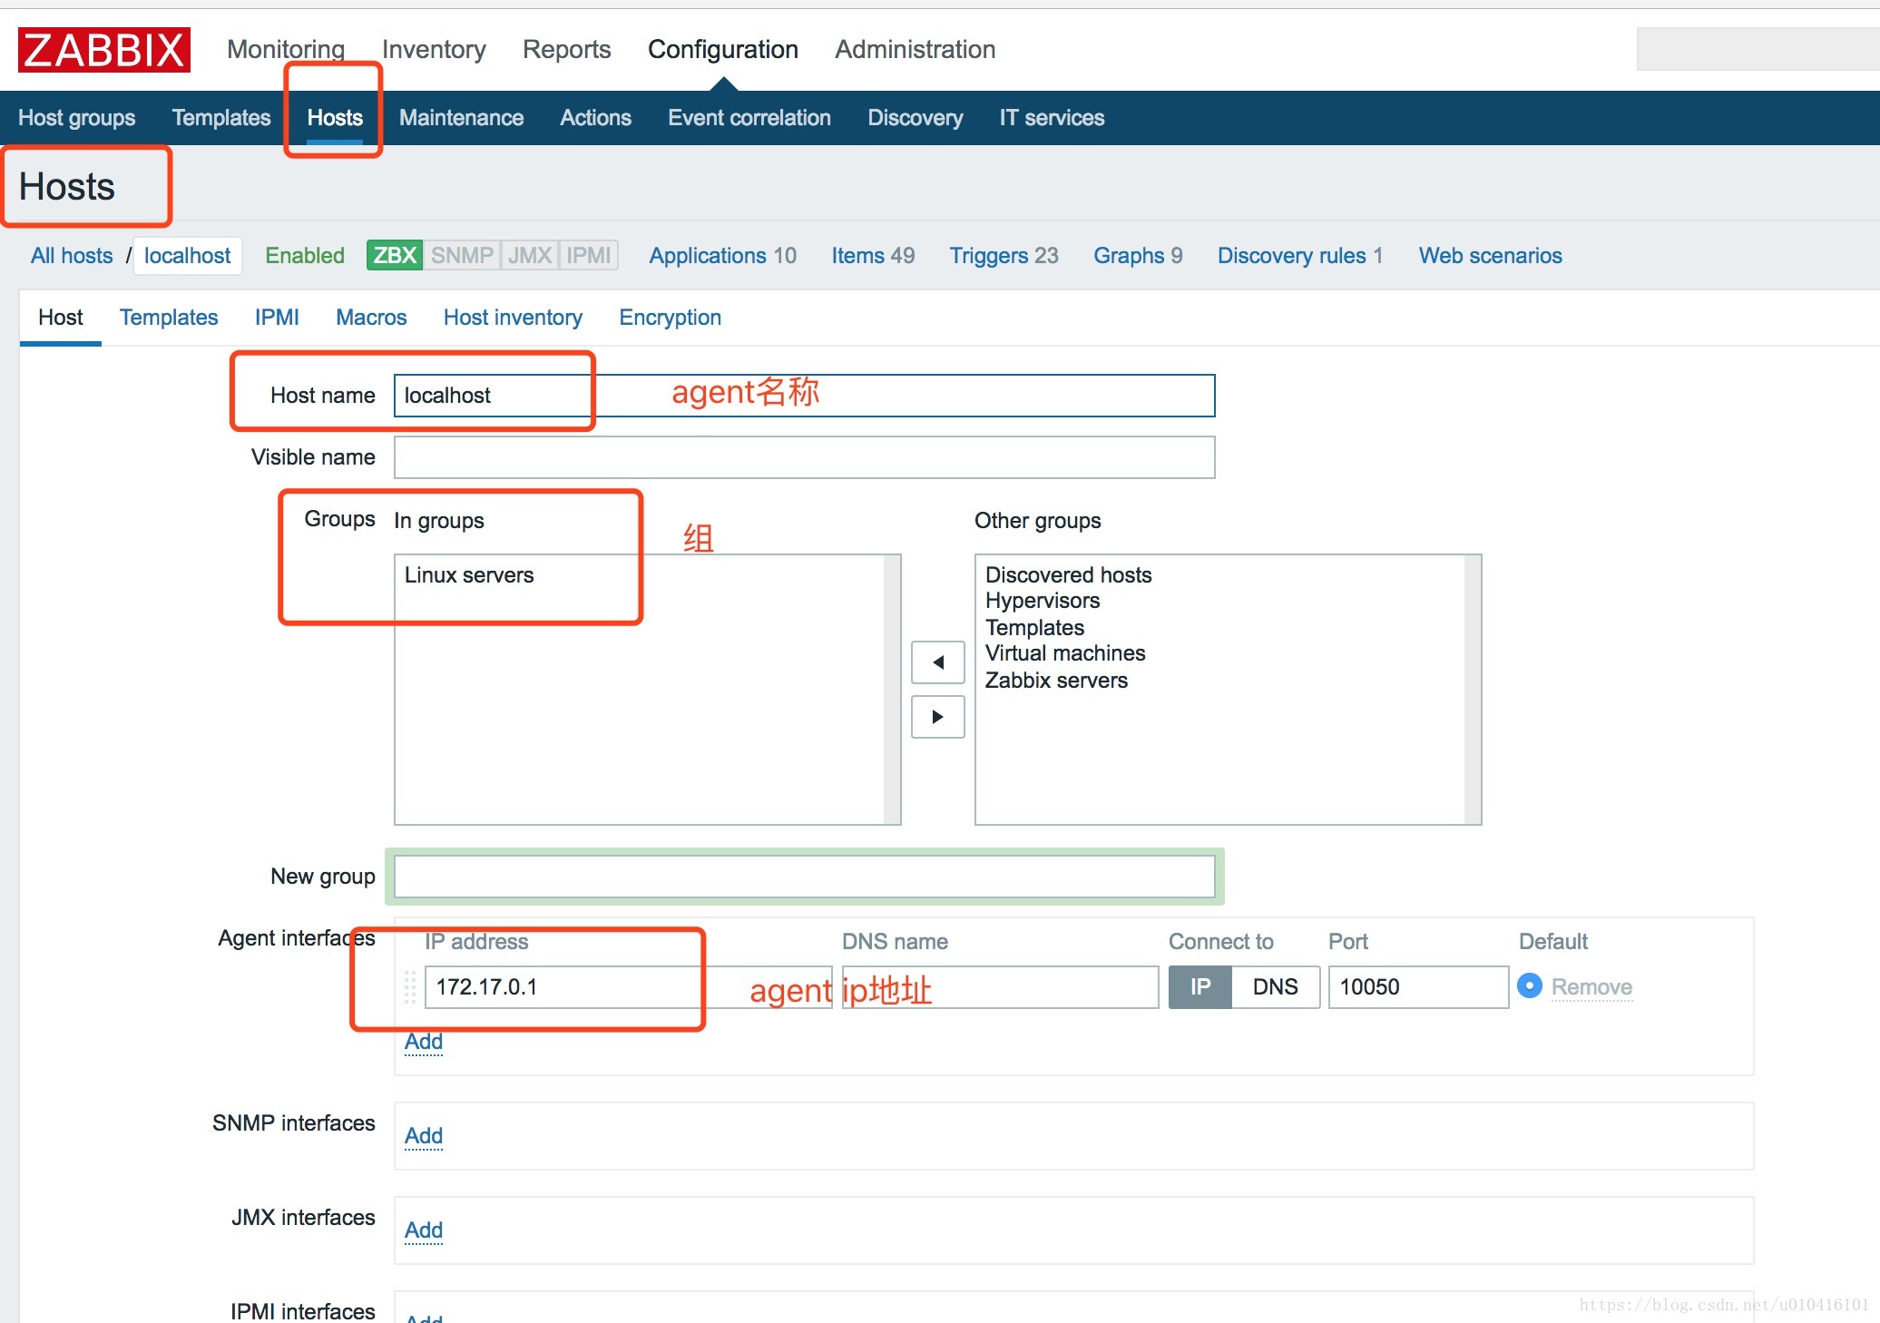This screenshot has width=1880, height=1323.
Task: Click the search box at top right
Action: [x=1758, y=49]
